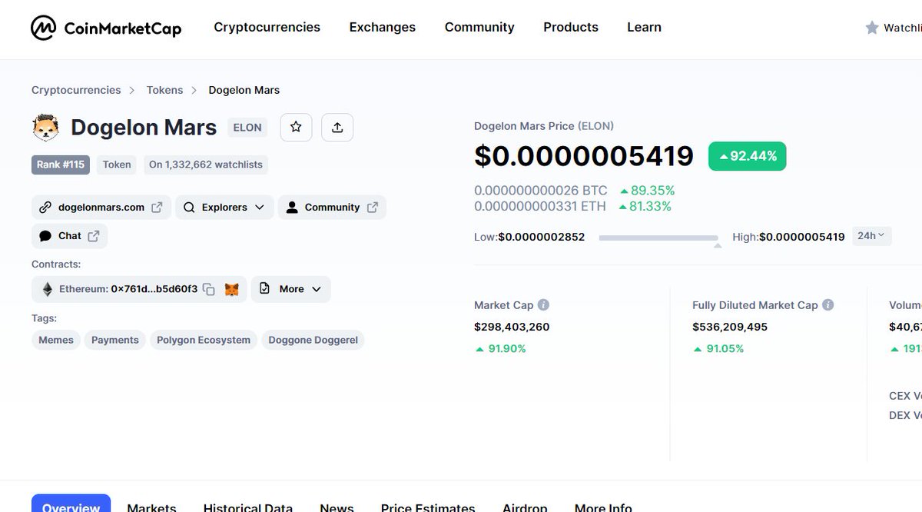Open the Community link

(332, 208)
